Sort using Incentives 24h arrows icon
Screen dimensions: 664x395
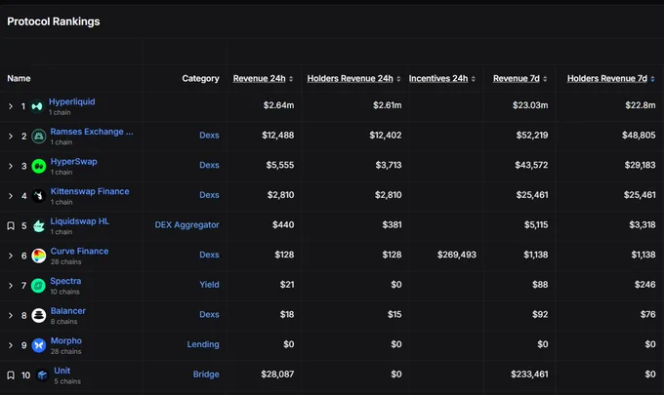474,79
